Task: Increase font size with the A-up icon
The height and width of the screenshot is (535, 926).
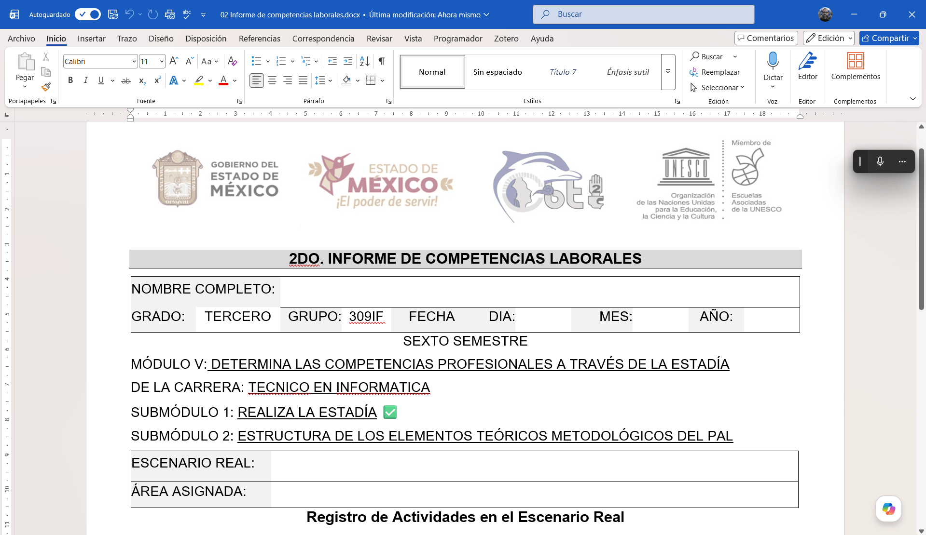Action: (174, 61)
